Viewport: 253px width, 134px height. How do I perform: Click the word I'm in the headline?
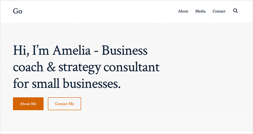point(41,50)
